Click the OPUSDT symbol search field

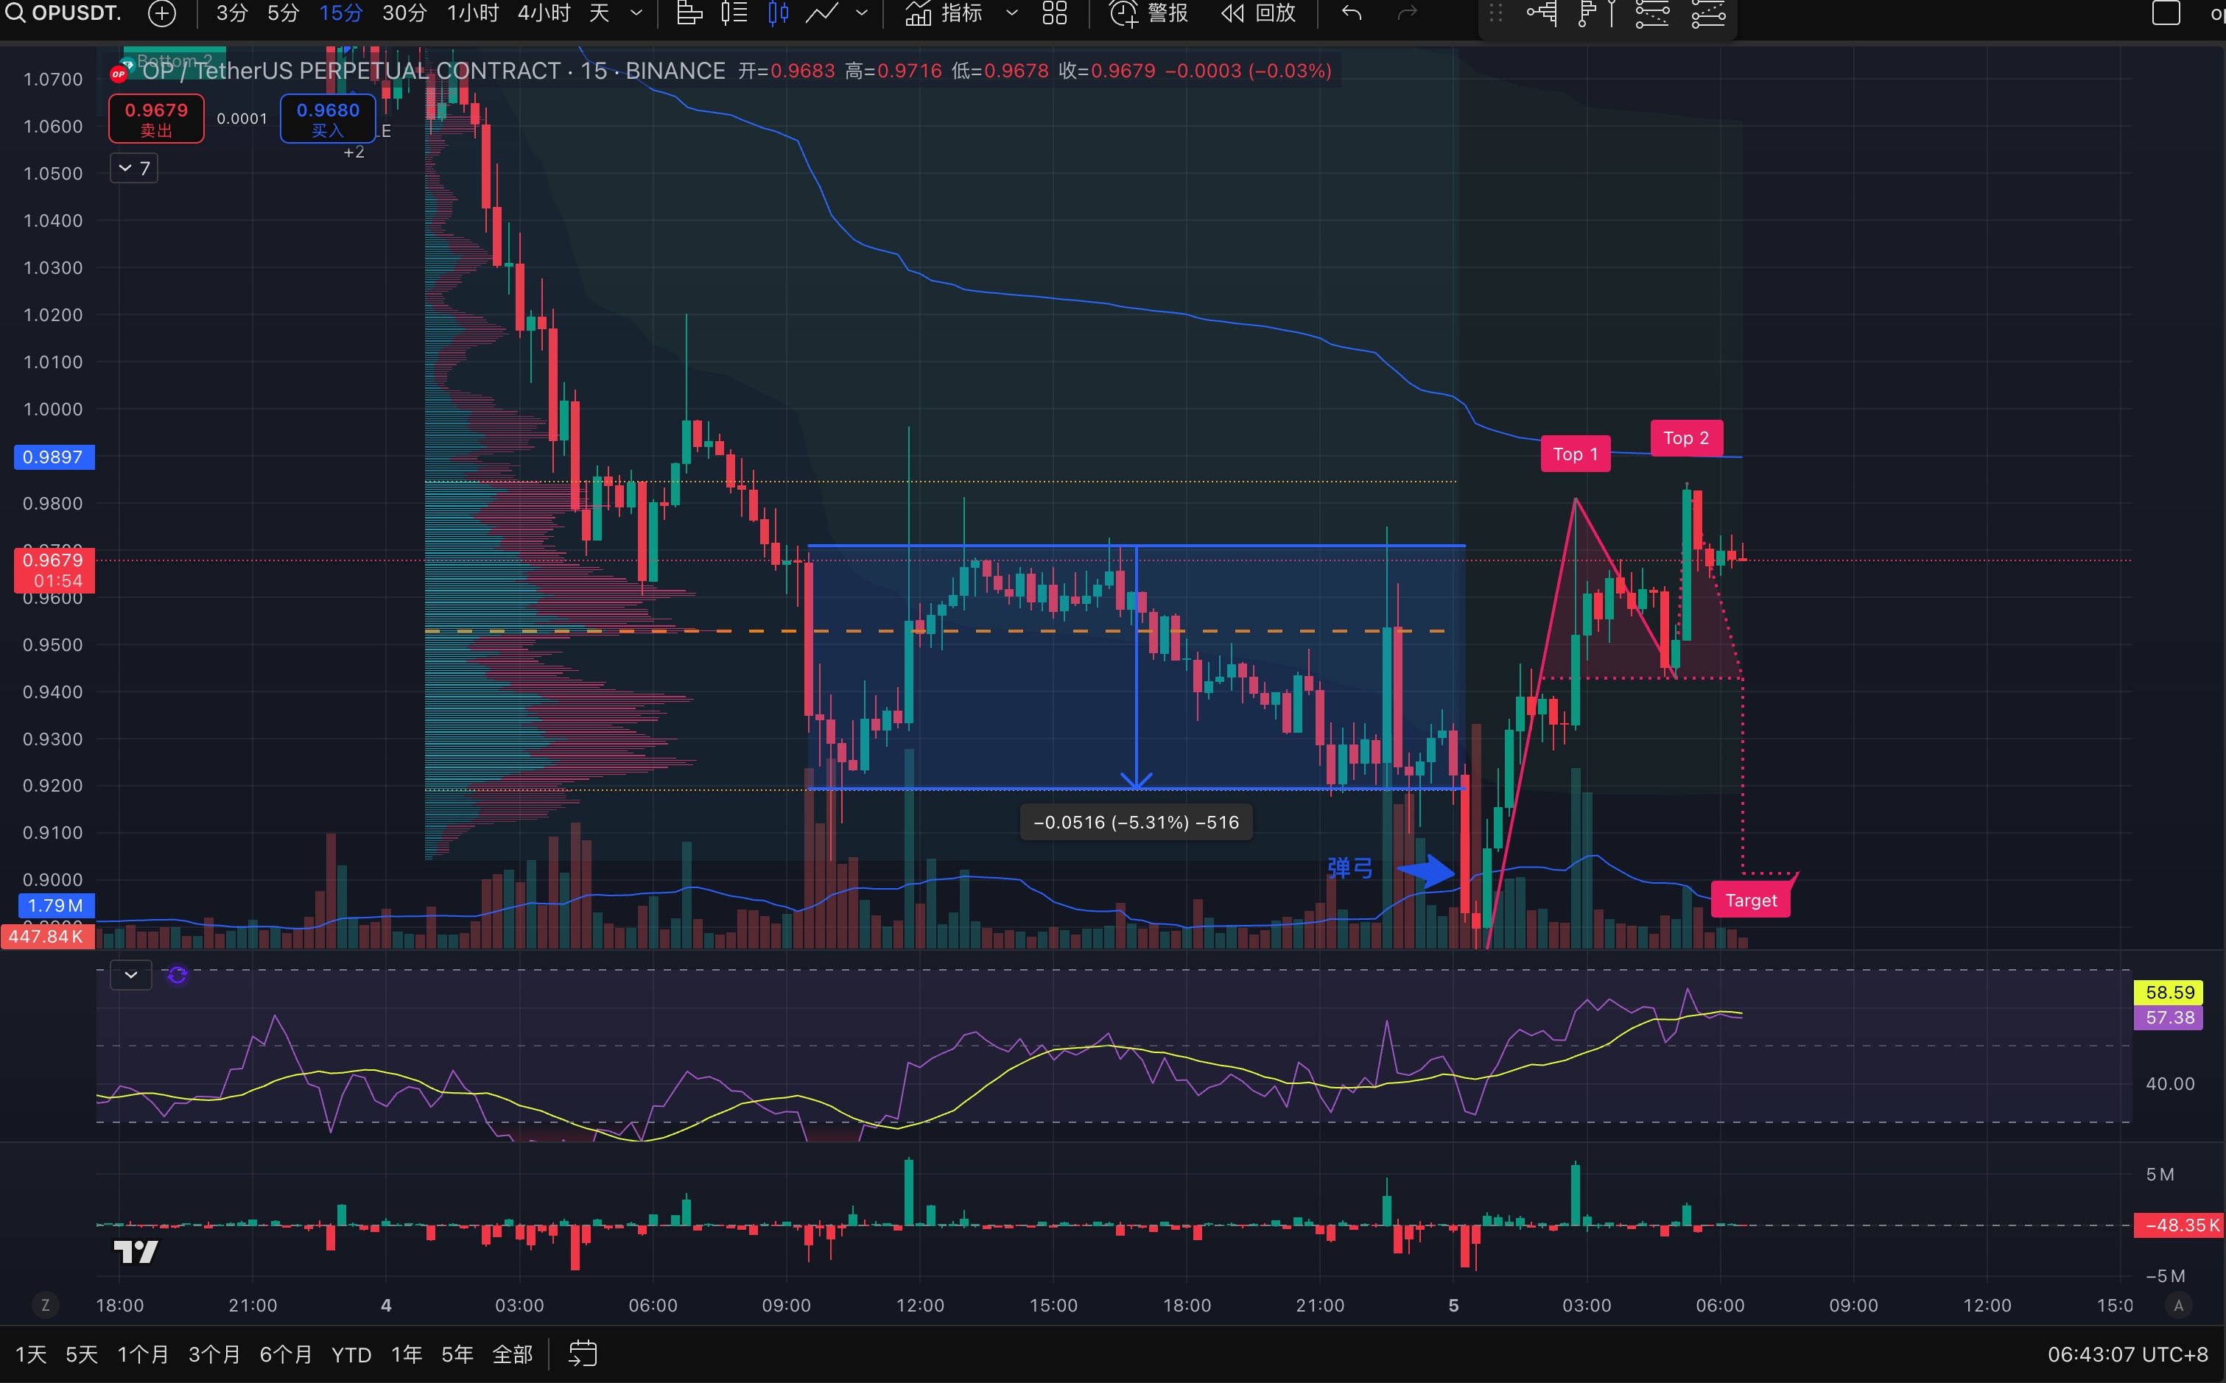click(75, 13)
